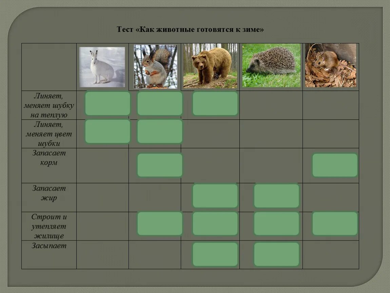The image size is (390, 293).
Task: Reveal squirrel cell in 'Строит и утепляет жилище' row
Action: (x=160, y=223)
